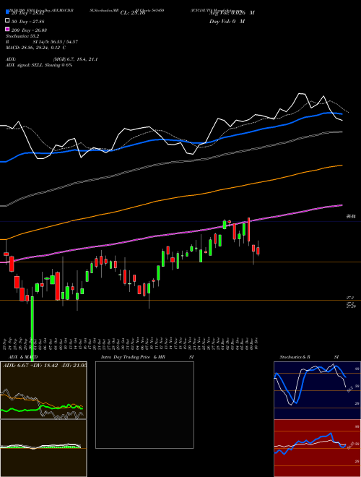
Task: Click the most recent red candlestick
Action: (x=258, y=251)
